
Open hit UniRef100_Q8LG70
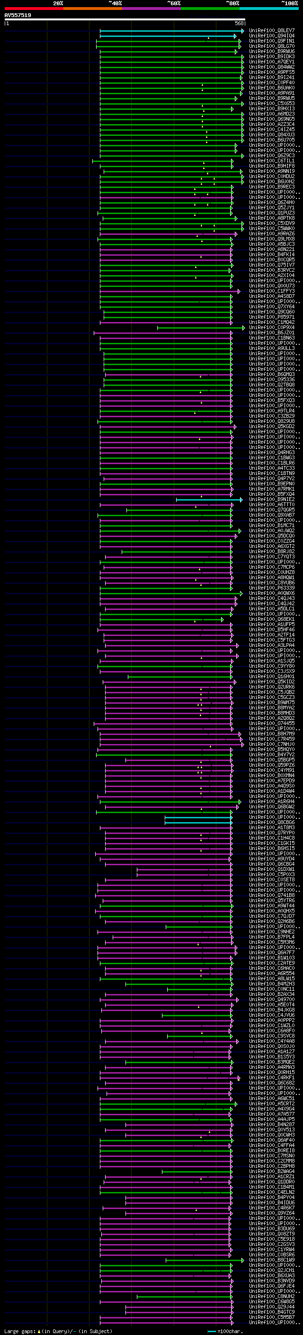[x=271, y=46]
